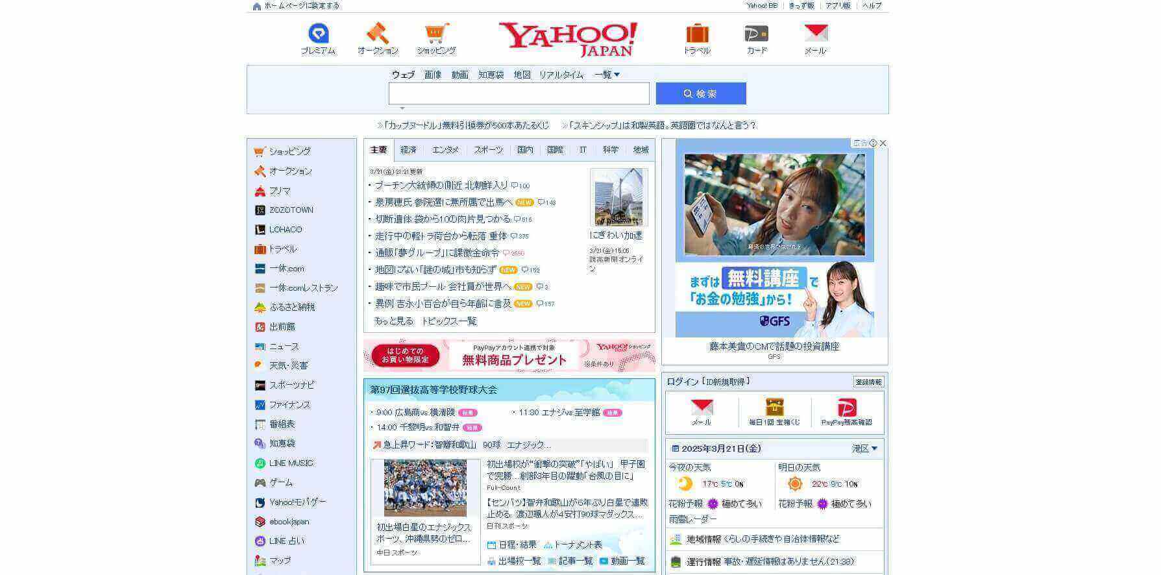Open headline 走行中の軽トラ荷台から転落 重体
The height and width of the screenshot is (575, 1161).
(441, 236)
